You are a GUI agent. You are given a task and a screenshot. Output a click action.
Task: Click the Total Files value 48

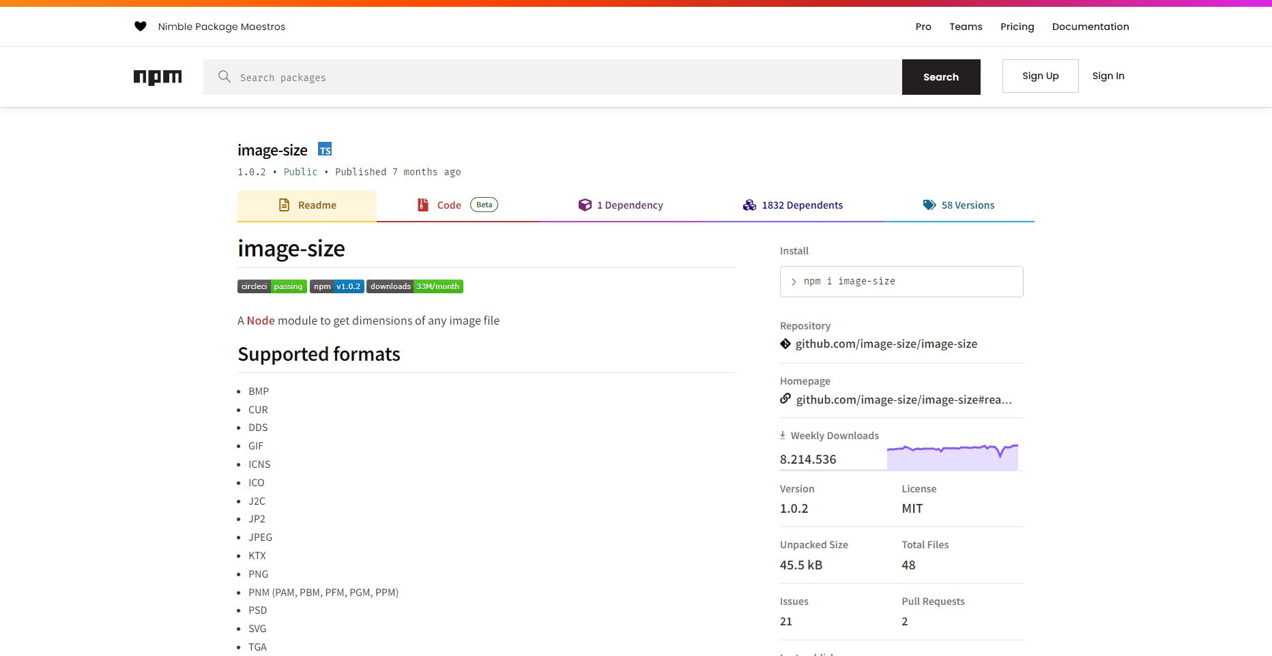(x=908, y=565)
